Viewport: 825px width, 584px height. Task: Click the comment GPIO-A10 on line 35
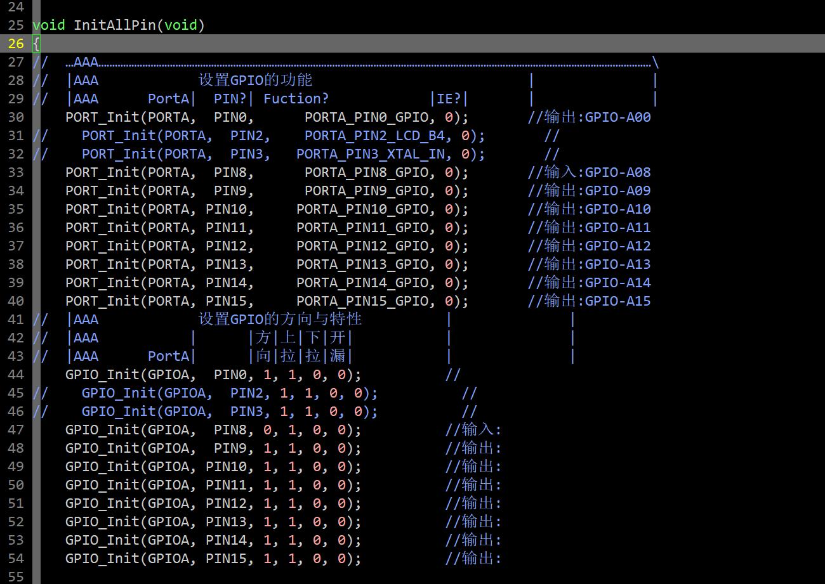coord(618,209)
